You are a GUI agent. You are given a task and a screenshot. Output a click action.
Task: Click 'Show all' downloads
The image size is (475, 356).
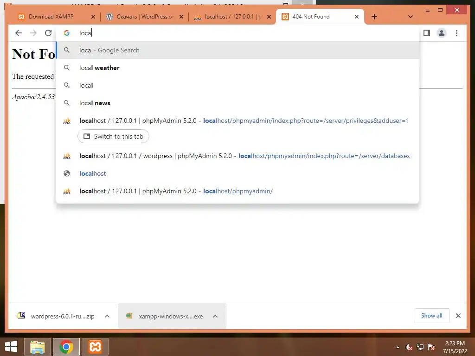tap(432, 316)
